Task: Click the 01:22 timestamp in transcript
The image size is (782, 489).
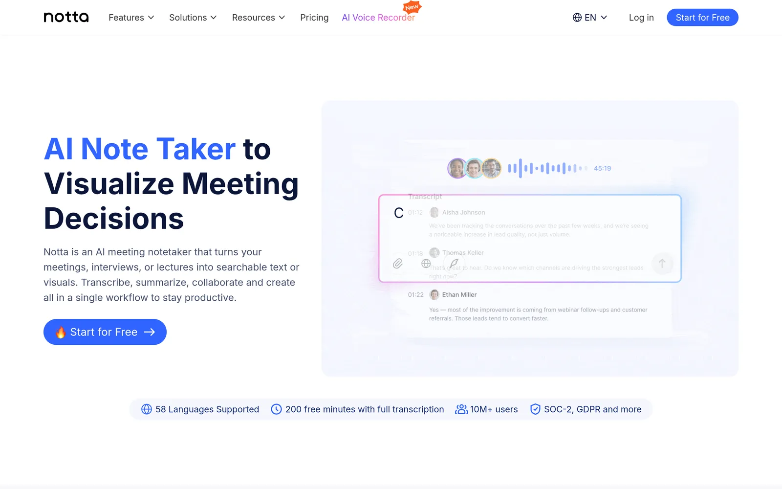Action: point(416,295)
